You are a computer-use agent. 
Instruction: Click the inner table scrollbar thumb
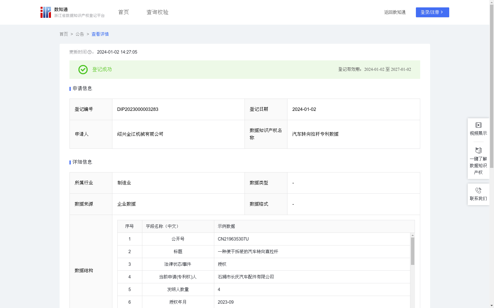[x=412, y=251]
